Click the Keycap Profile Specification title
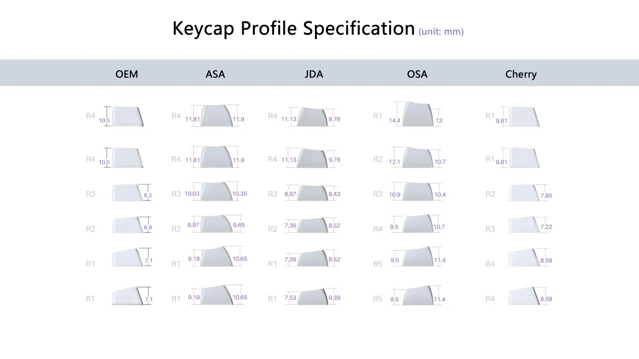This screenshot has width=639, height=359. [x=293, y=29]
